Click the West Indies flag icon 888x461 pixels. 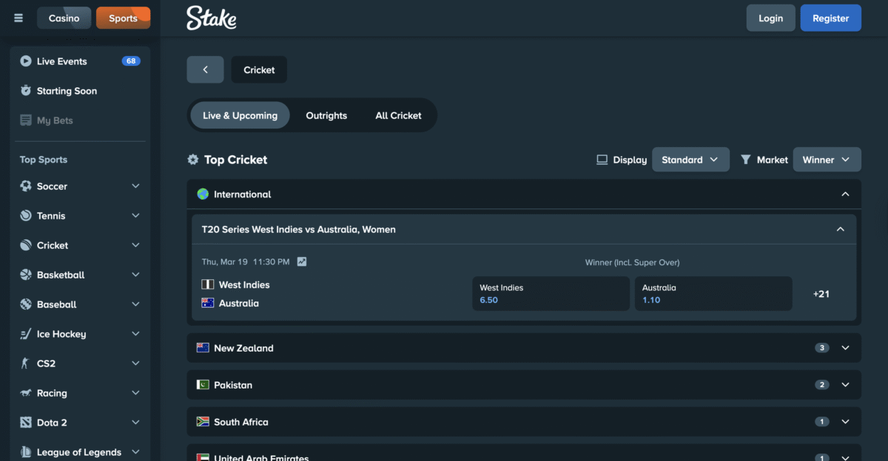point(208,284)
